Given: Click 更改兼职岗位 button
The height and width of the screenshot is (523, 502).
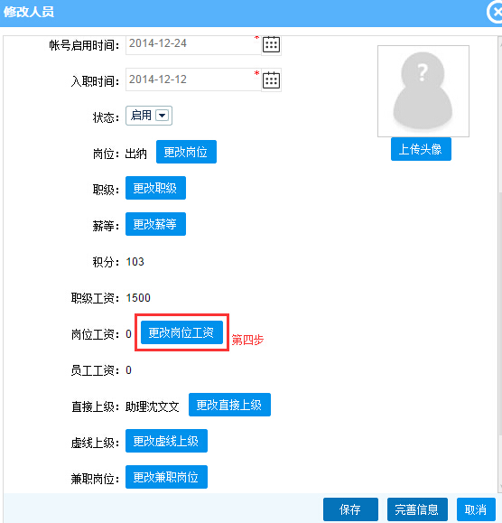Looking at the screenshot, I should (166, 477).
